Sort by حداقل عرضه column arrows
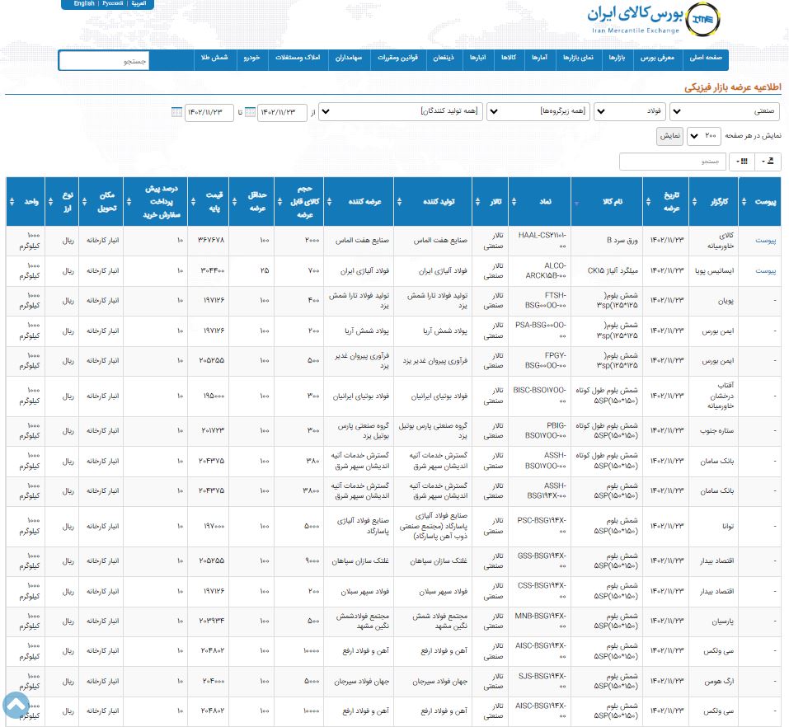The height and width of the screenshot is (727, 789). click(x=234, y=202)
